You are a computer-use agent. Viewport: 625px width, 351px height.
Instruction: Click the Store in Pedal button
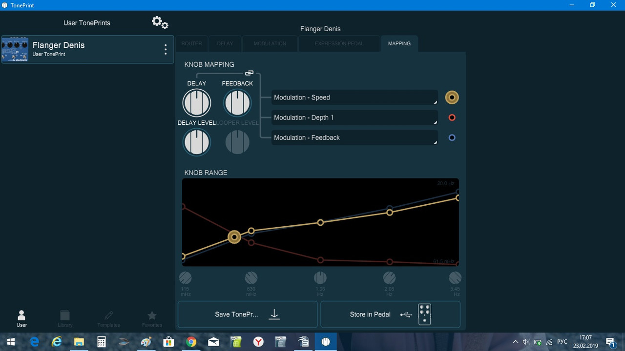pyautogui.click(x=390, y=314)
